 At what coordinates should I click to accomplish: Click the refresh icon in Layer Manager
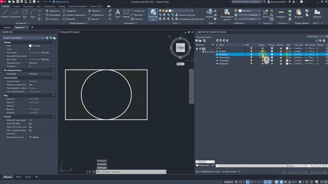coord(317,40)
